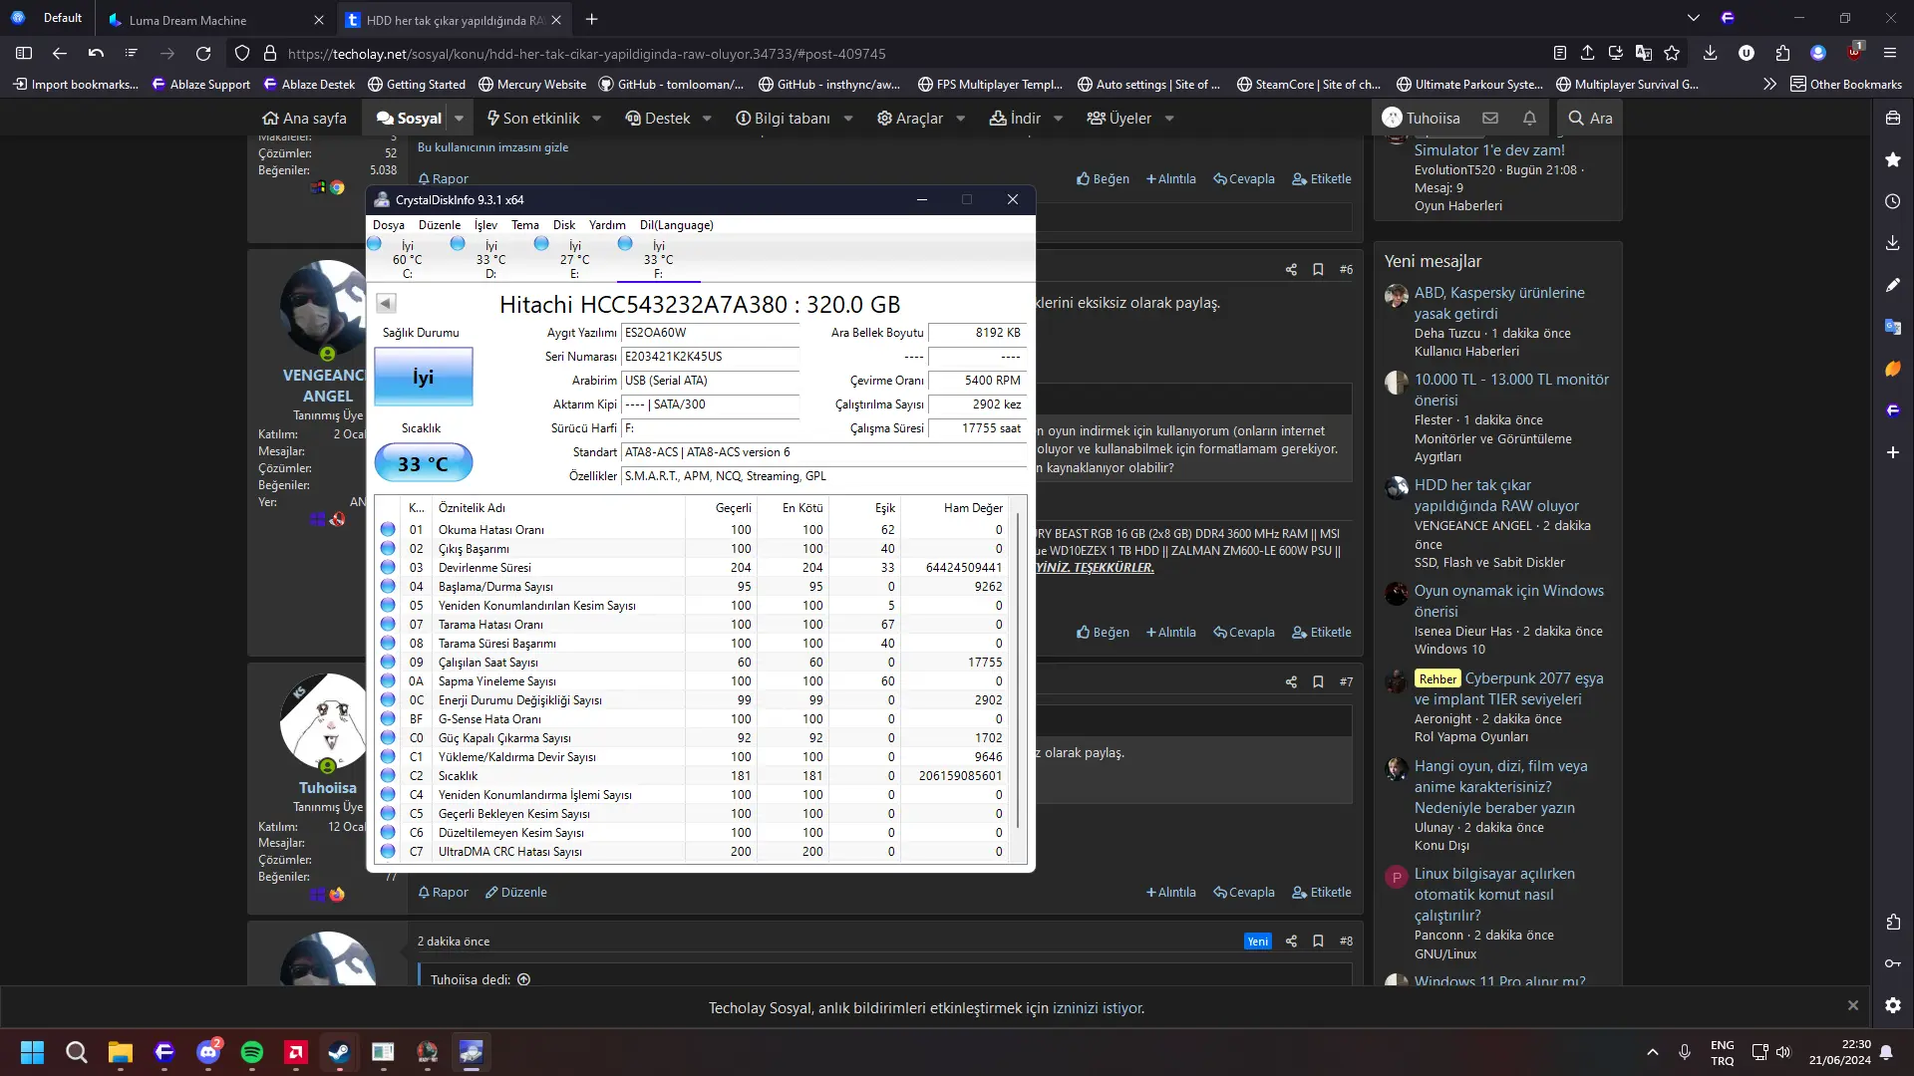Click the new tab plus button

click(591, 19)
